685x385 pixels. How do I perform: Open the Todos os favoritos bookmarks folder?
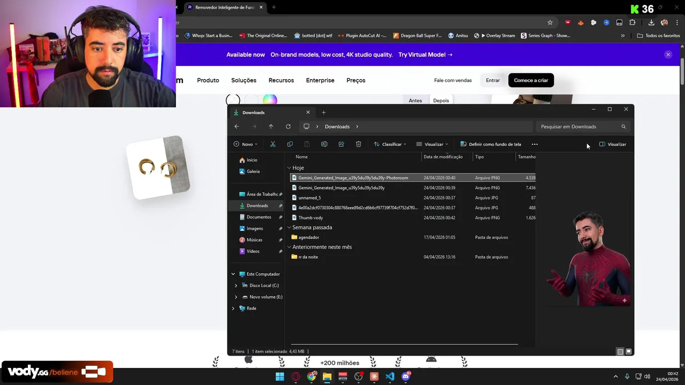[x=658, y=36]
